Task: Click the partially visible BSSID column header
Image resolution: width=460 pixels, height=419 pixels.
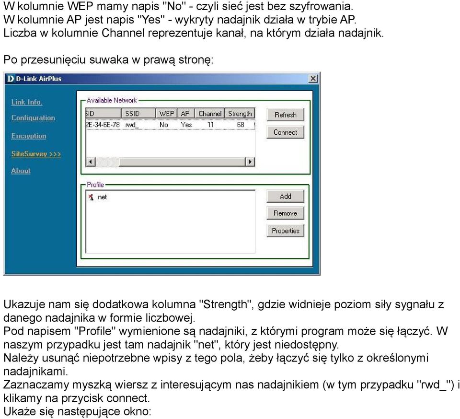Action: 103,113
